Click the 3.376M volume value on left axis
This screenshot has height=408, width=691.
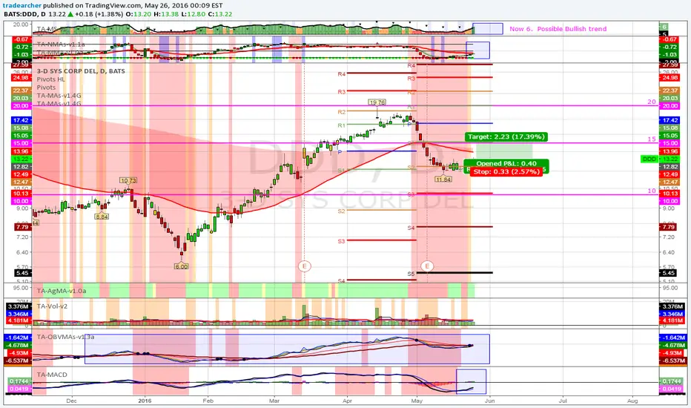[19, 306]
